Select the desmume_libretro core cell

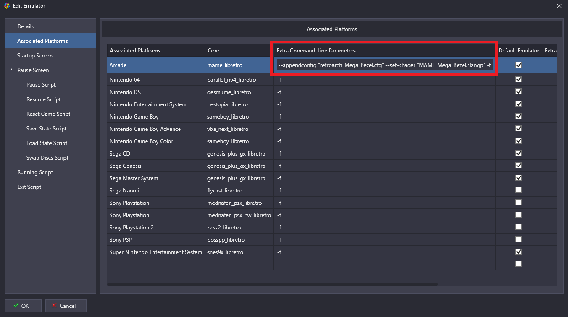coord(239,92)
